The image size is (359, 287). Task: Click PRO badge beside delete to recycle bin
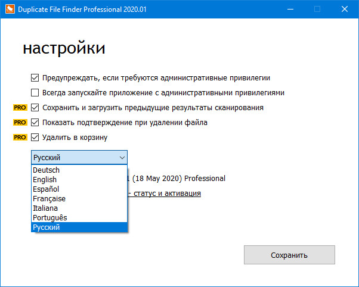[x=21, y=138]
